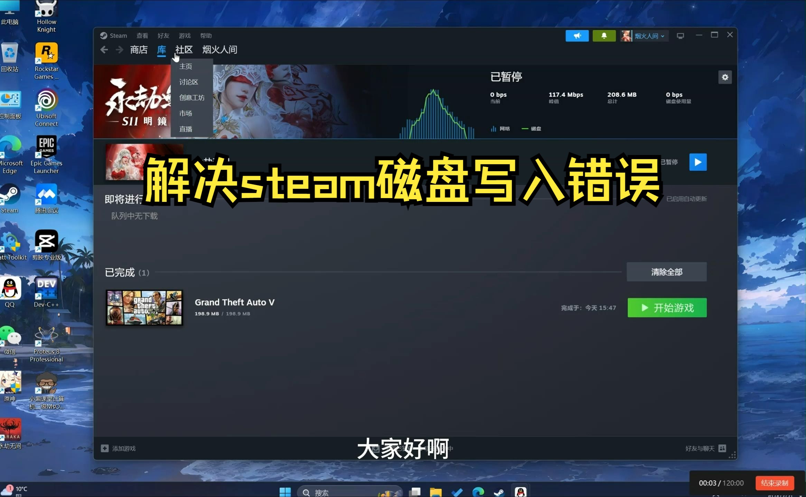Click Grand Theft Auto V cover thumbnail
The width and height of the screenshot is (806, 497).
144,308
